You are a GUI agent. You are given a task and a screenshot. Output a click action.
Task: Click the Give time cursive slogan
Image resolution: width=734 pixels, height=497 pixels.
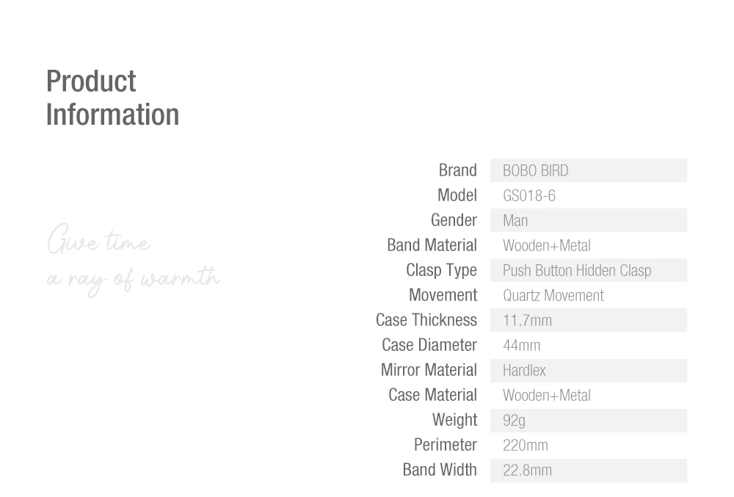pos(99,239)
